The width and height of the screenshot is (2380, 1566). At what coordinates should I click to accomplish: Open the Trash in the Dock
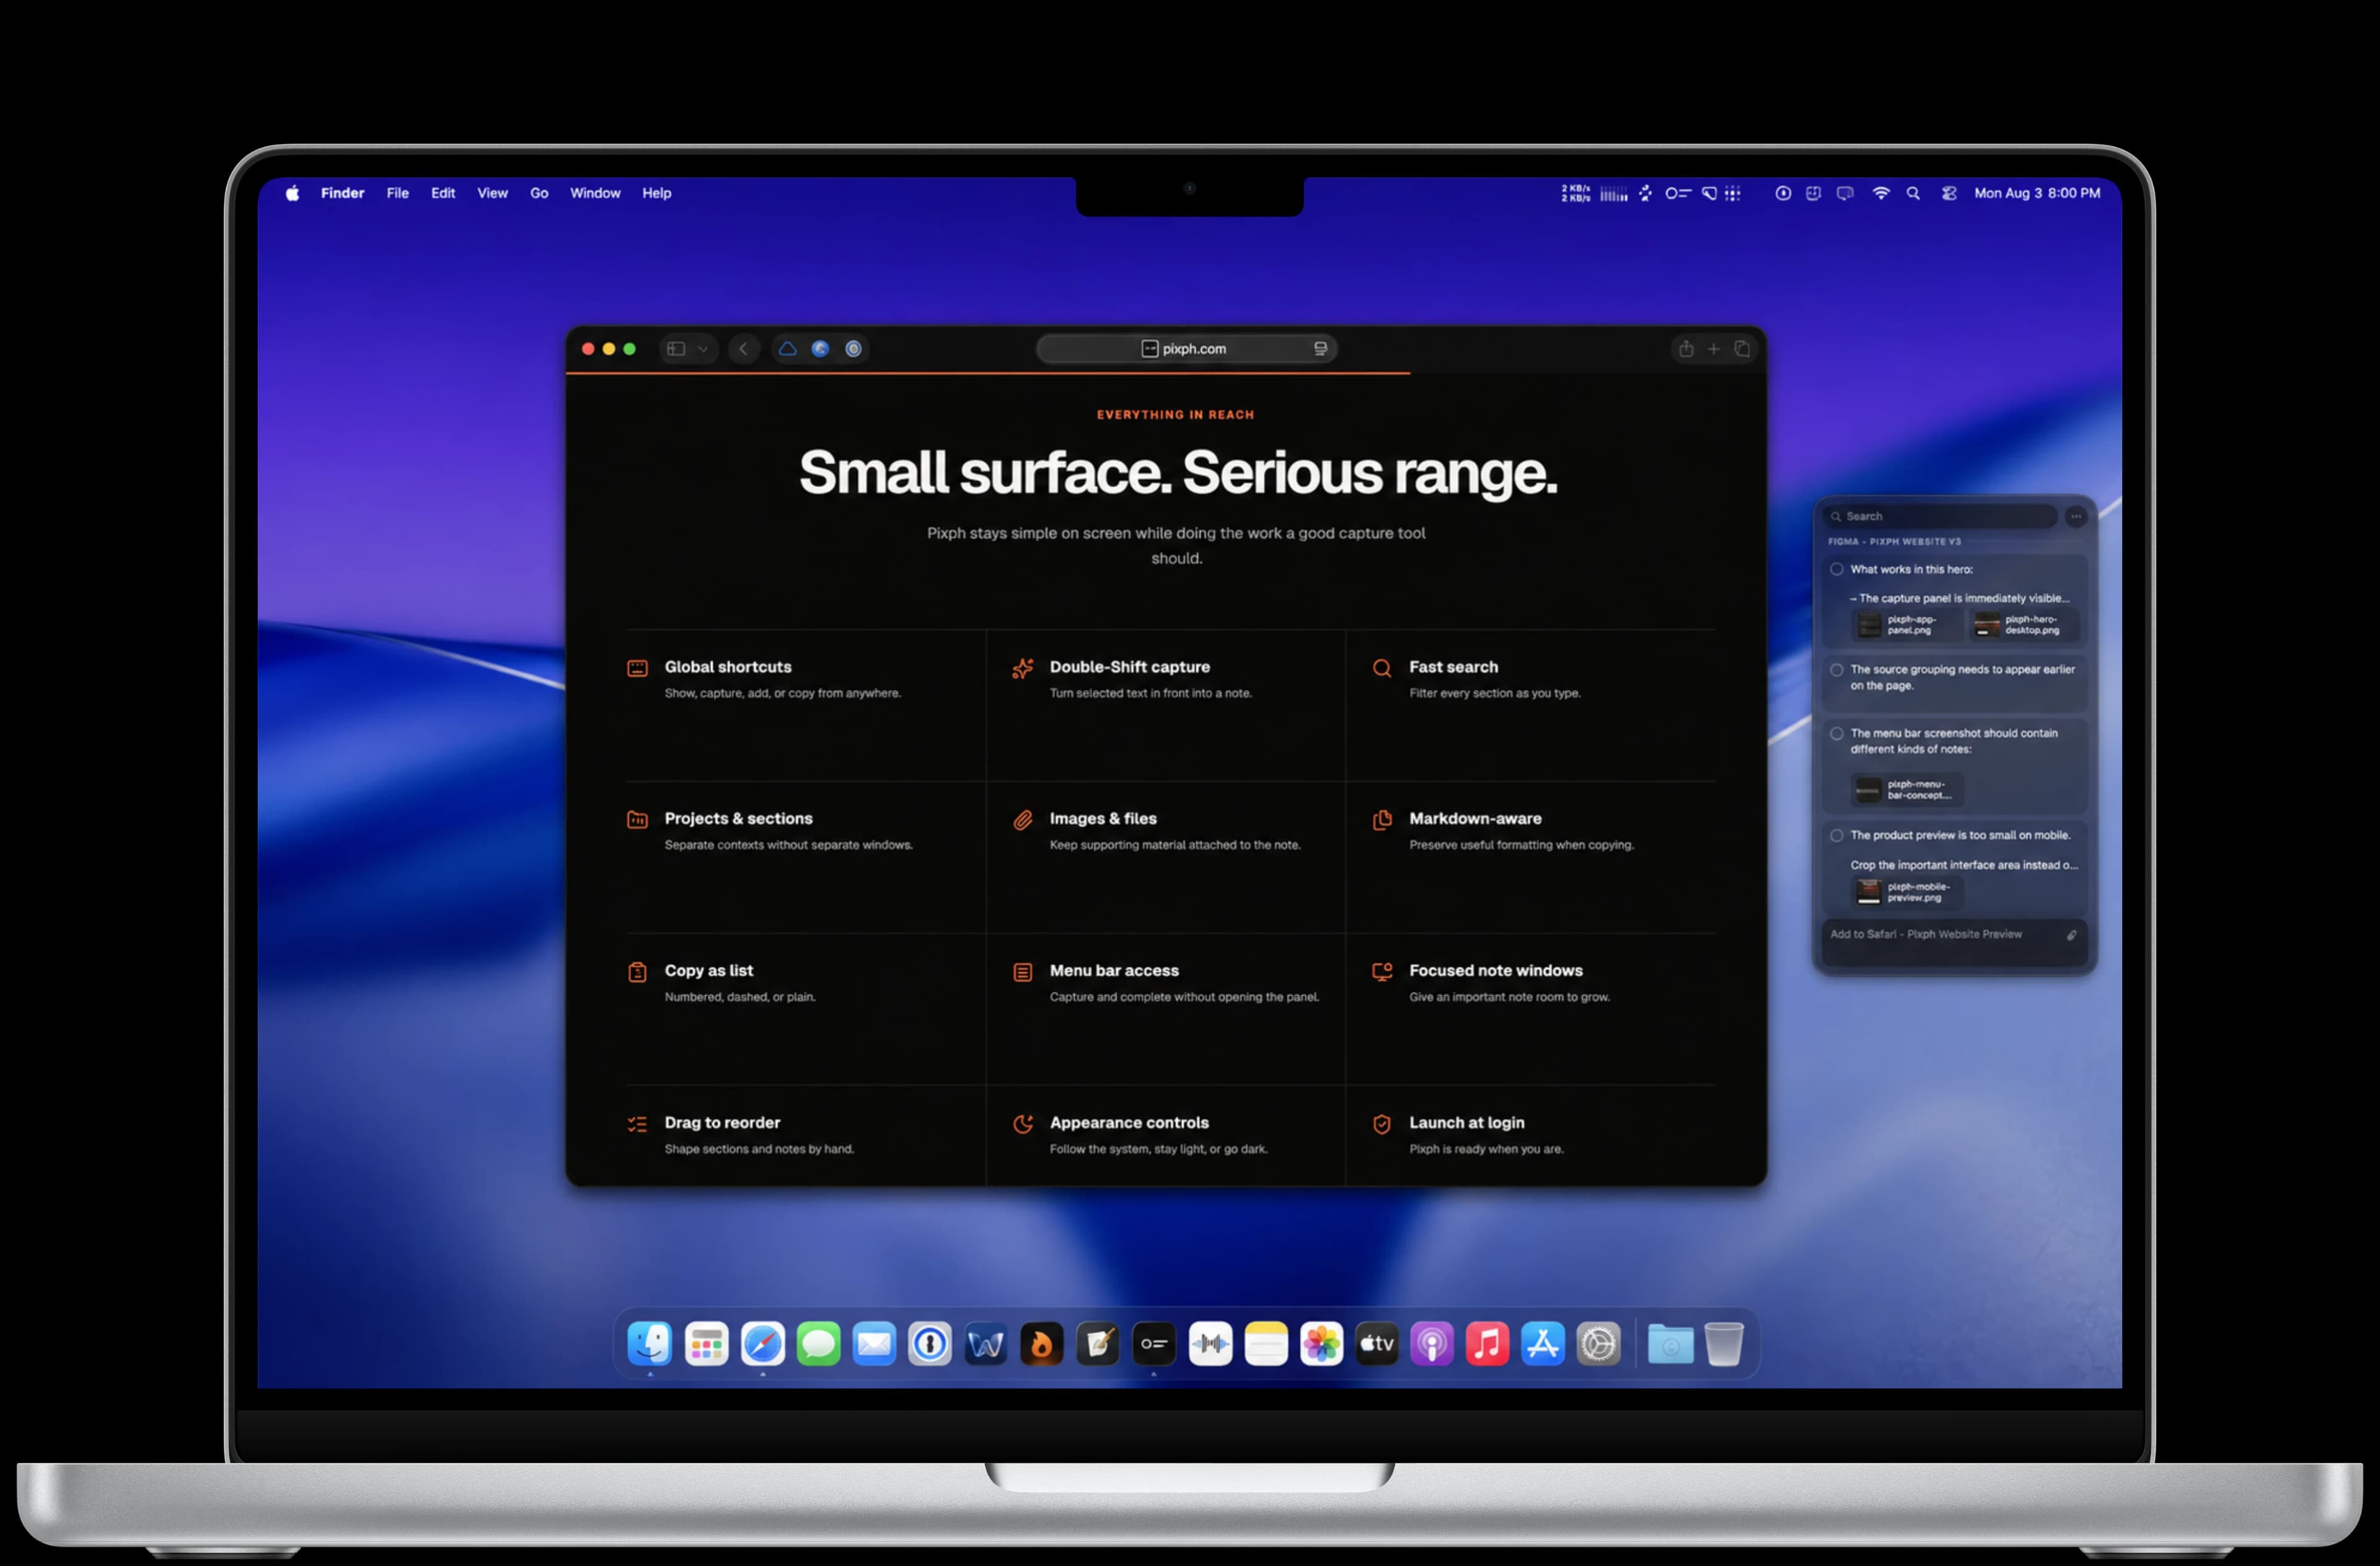click(1724, 1343)
